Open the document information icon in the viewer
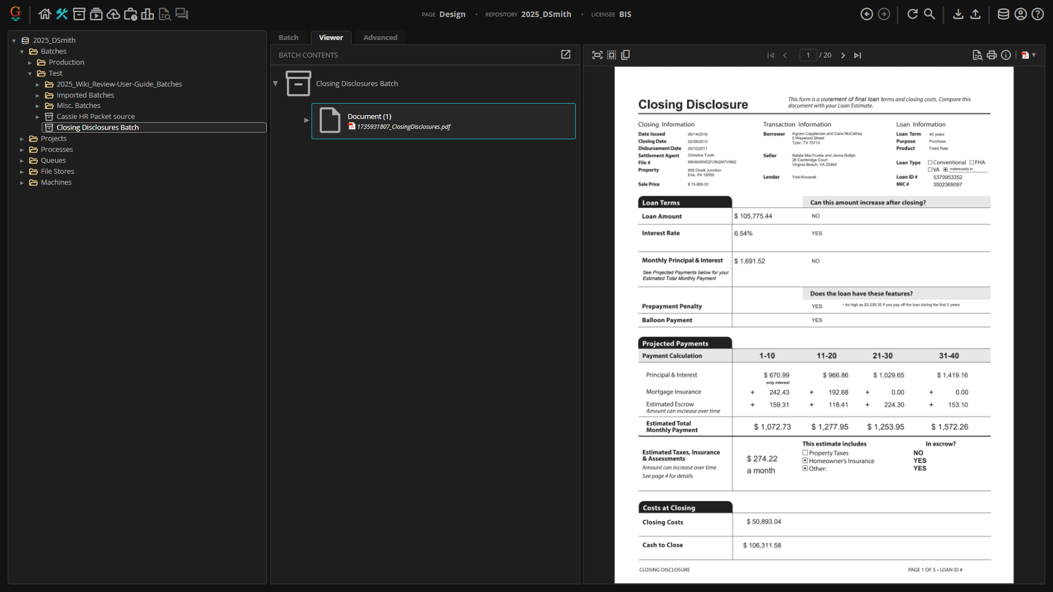 coord(1006,55)
